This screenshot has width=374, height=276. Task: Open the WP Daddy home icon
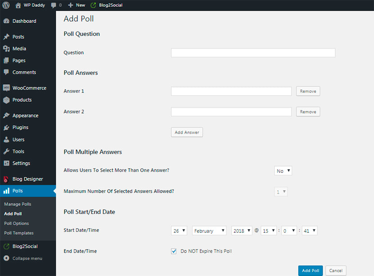coord(18,5)
